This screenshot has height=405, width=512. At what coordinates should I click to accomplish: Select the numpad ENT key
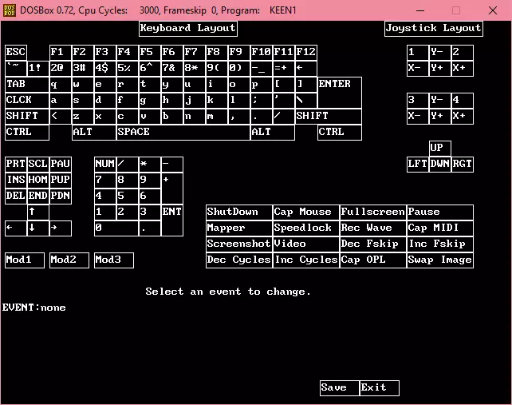(x=172, y=220)
